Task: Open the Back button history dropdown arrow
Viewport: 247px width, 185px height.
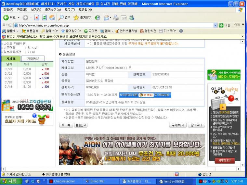Action: pyautogui.click(x=19, y=18)
